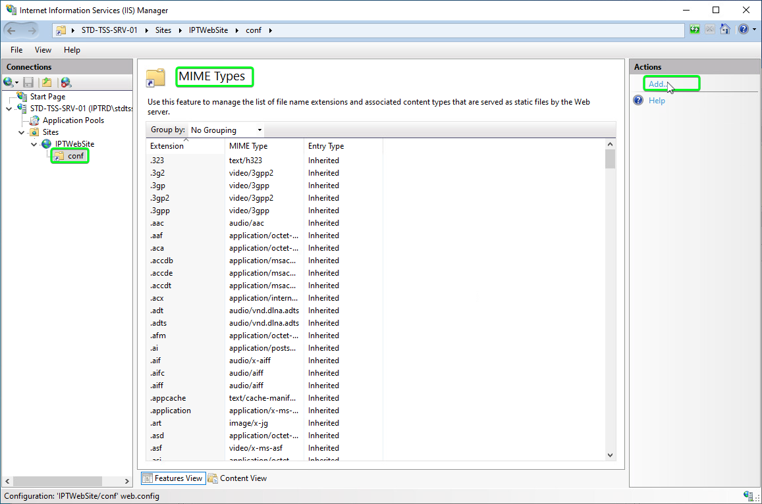
Task: Select the conf virtual directory node
Action: coord(75,156)
